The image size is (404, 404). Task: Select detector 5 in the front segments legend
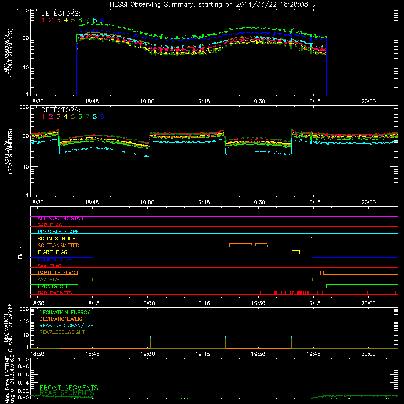click(73, 20)
